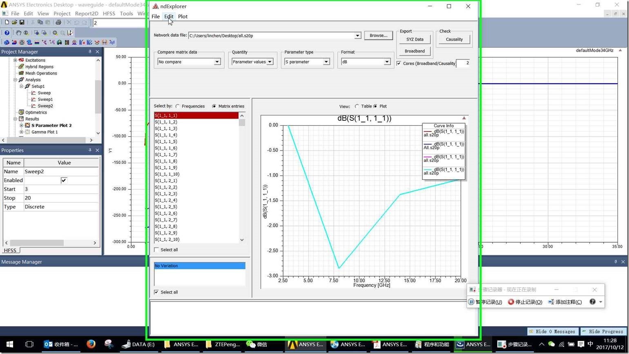Click the axis scaling icon in the zoom toolbar
The width and height of the screenshot is (629, 354).
pos(70,33)
